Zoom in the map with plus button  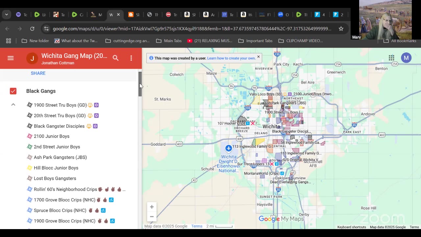point(152,207)
